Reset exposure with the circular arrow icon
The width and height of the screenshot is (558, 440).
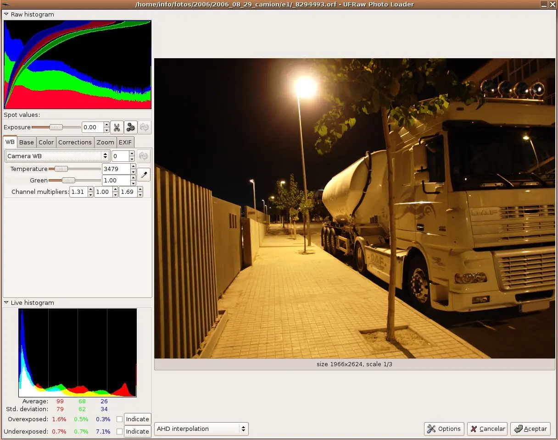point(145,127)
